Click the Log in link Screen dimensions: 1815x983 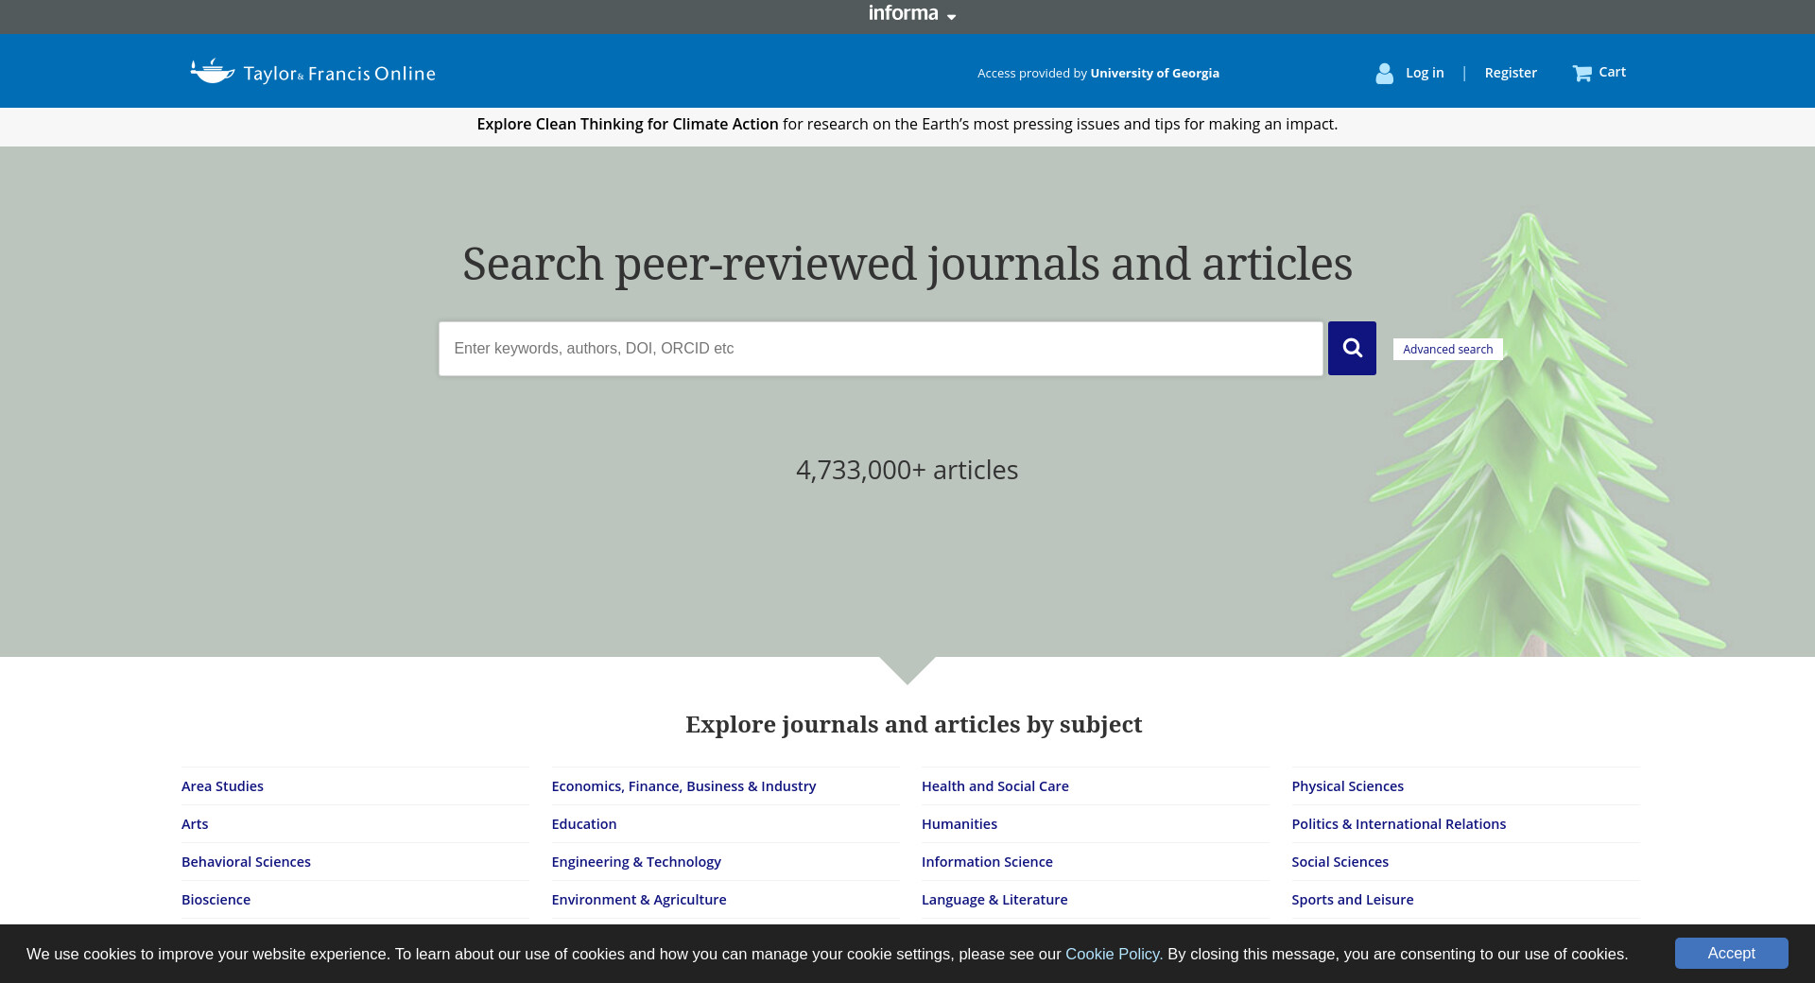[1425, 73]
